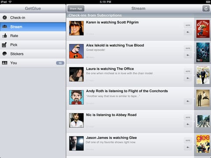Vote on Laura's The Office check-in
Viewport: 211px width, 158px height.
[x=188, y=72]
